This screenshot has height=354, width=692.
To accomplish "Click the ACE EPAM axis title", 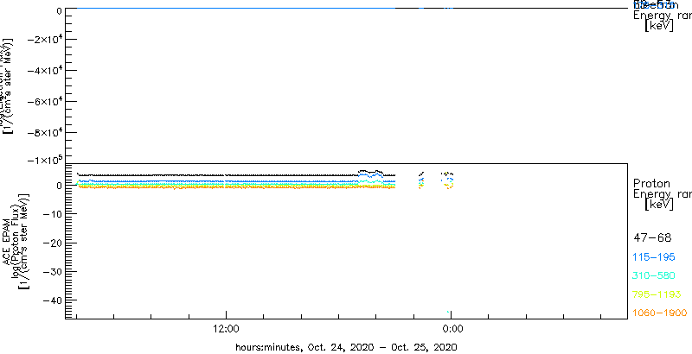I will click(8, 241).
